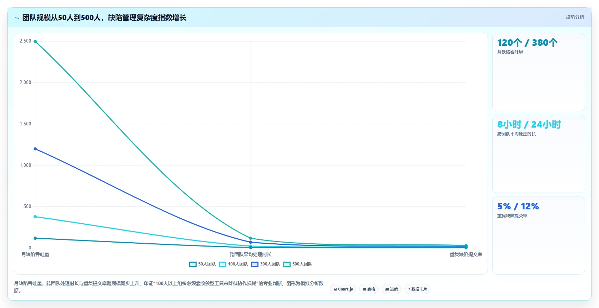599x308 pixels.
Task: Click the y-axis tick 500
Action: (27, 207)
